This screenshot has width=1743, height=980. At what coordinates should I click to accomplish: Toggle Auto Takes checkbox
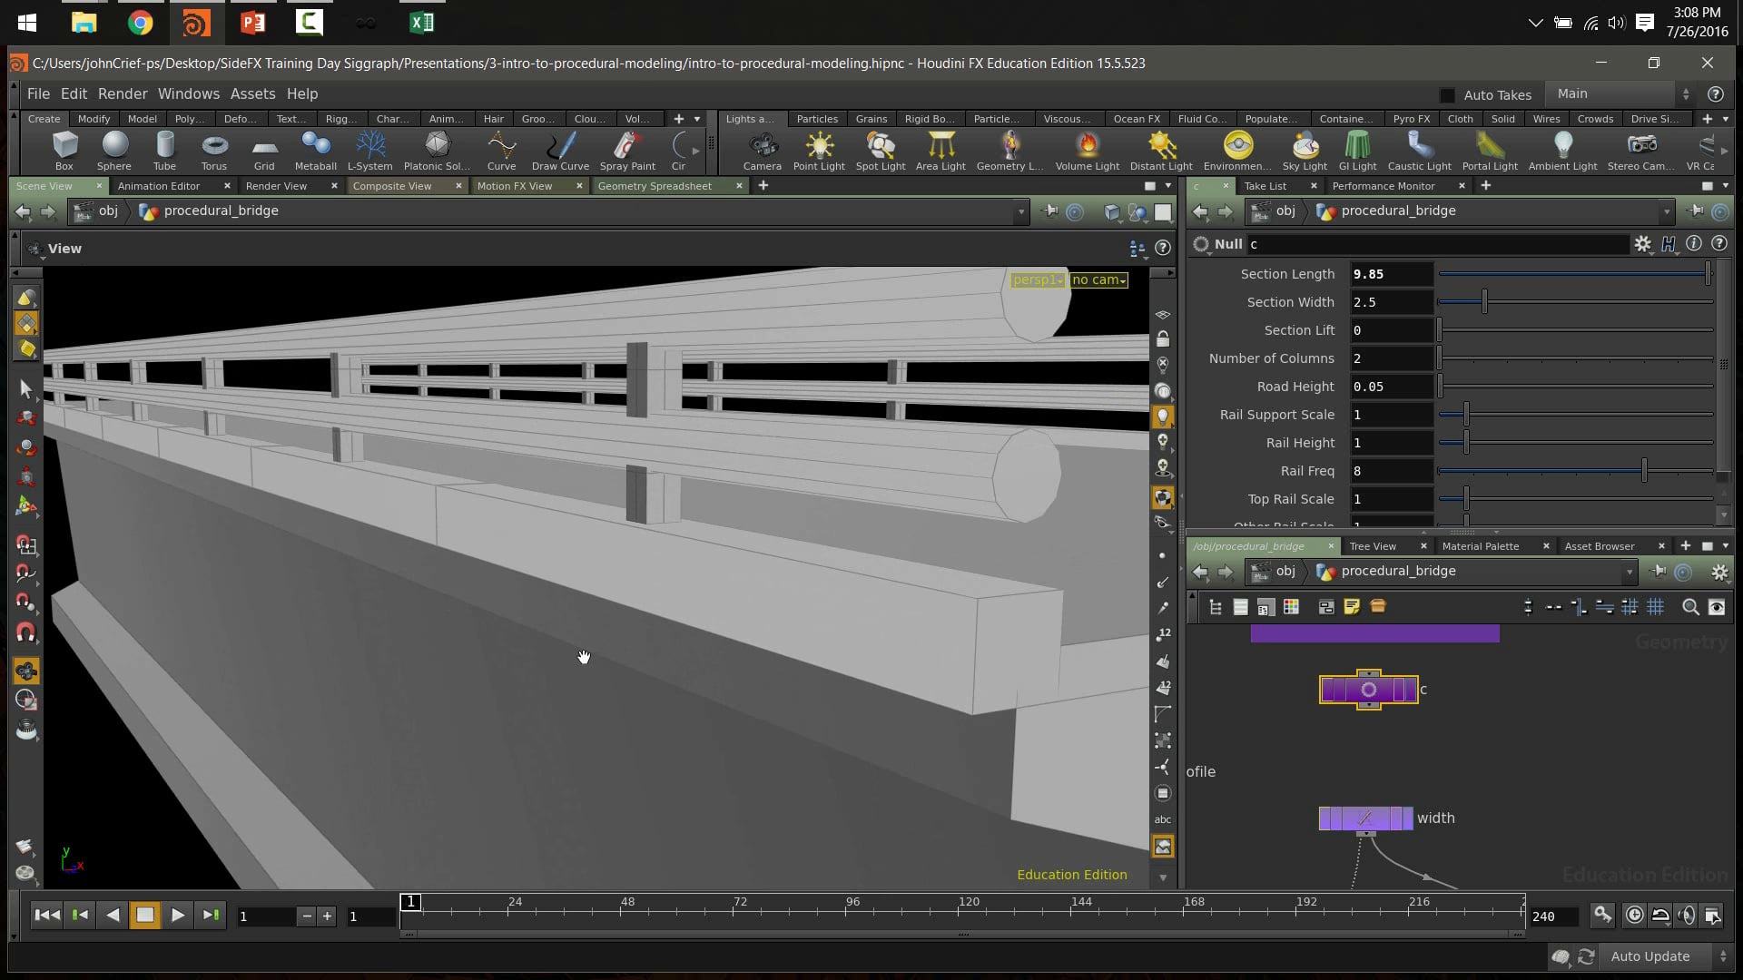coord(1447,94)
